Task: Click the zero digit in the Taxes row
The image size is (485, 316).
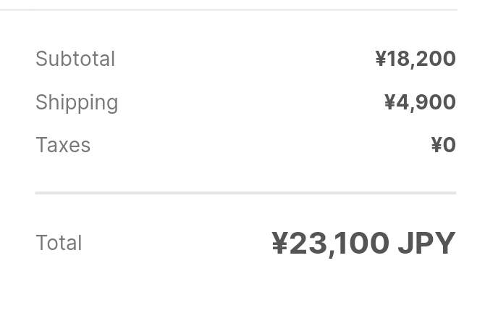Action: click(x=449, y=145)
